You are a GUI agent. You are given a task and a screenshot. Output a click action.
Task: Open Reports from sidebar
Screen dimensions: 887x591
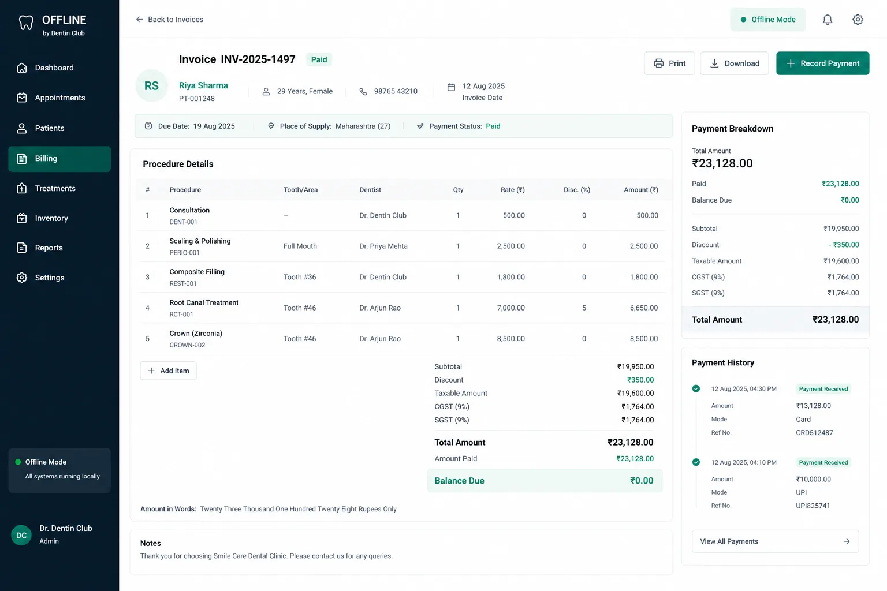59,248
